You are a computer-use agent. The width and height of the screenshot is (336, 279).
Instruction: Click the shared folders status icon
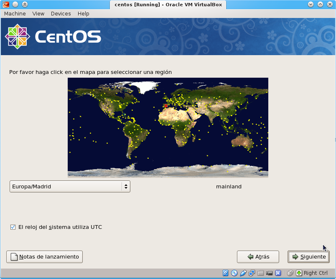click(x=261, y=273)
